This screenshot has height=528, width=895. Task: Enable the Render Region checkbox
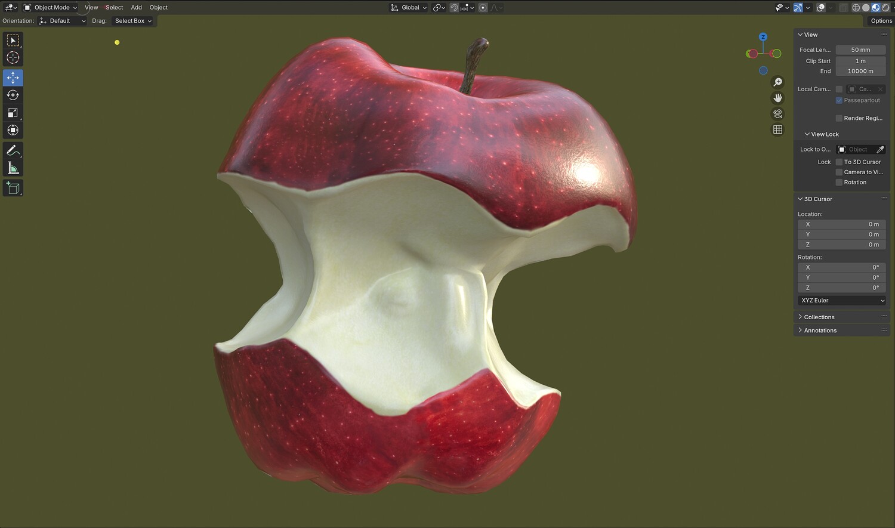[839, 118]
